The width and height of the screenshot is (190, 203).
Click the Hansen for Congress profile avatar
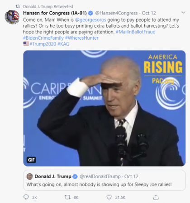12,17
